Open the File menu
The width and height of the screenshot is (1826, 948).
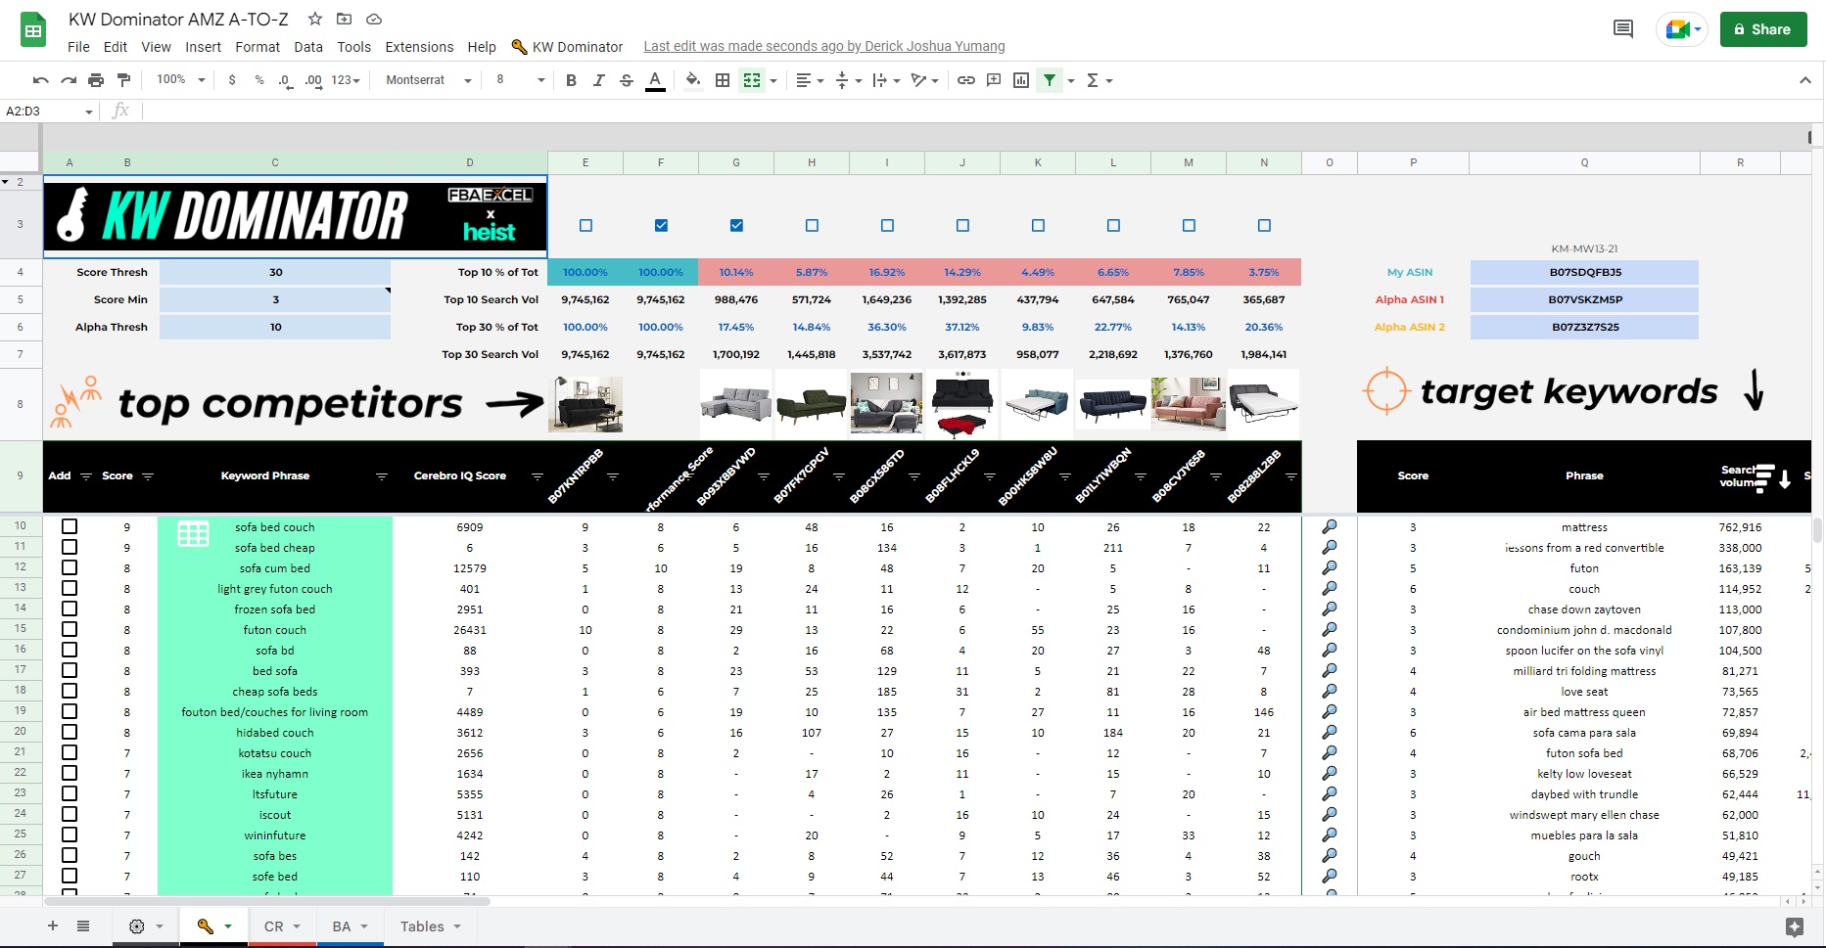coord(78,47)
